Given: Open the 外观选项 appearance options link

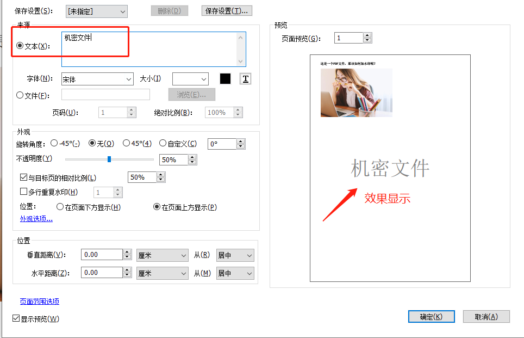Looking at the screenshot, I should 36,218.
